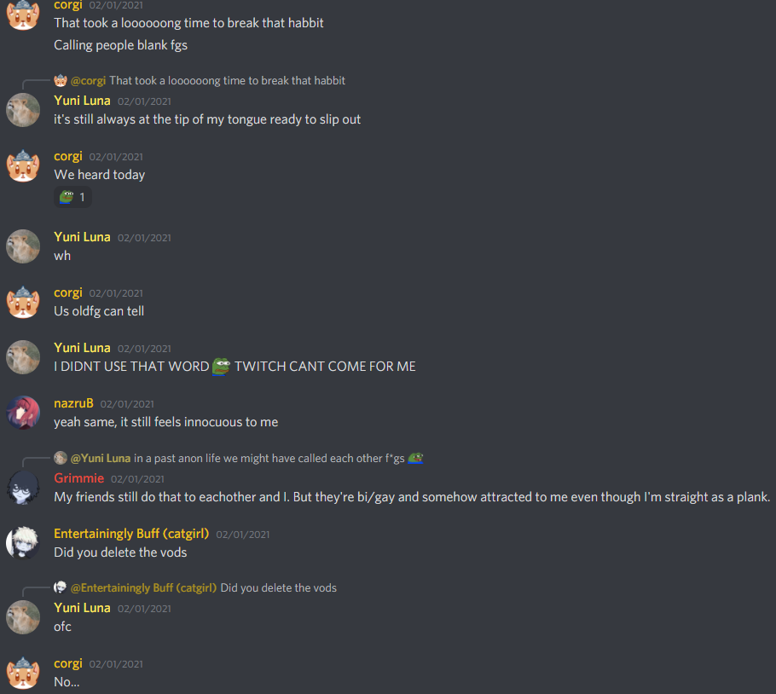
Task: Click corgi's avatar beside 'No...' message
Action: tap(23, 674)
